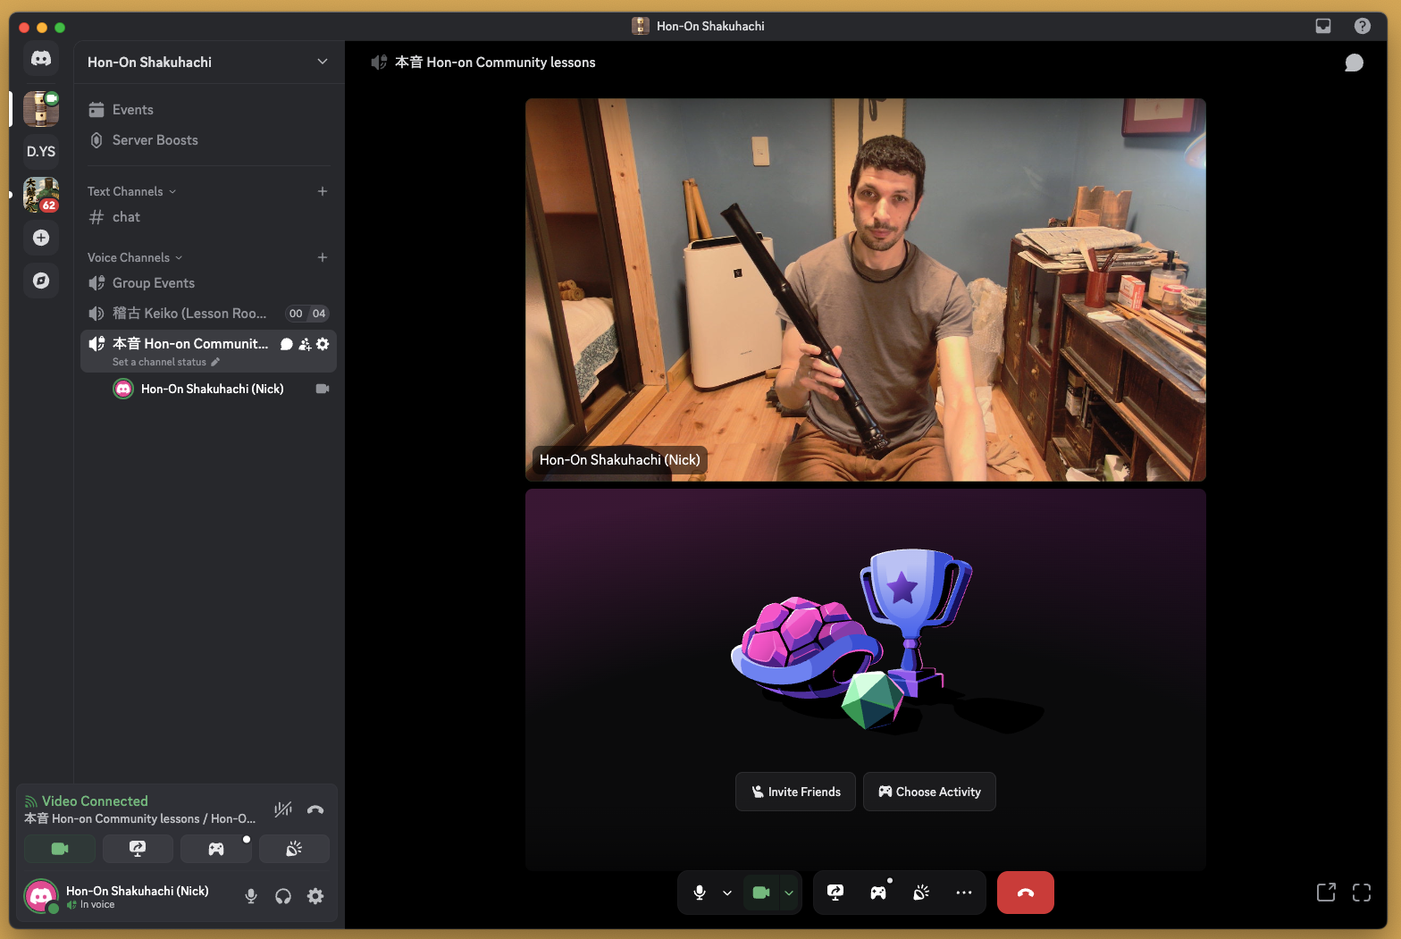Add a Server with plus icon

tap(41, 238)
